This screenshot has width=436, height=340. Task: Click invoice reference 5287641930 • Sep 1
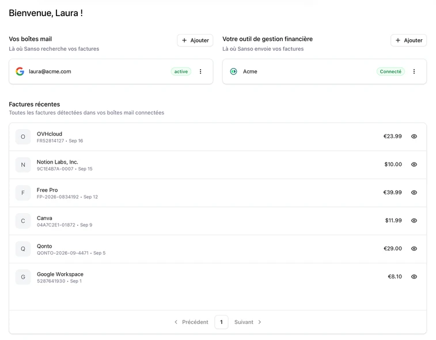(59, 281)
